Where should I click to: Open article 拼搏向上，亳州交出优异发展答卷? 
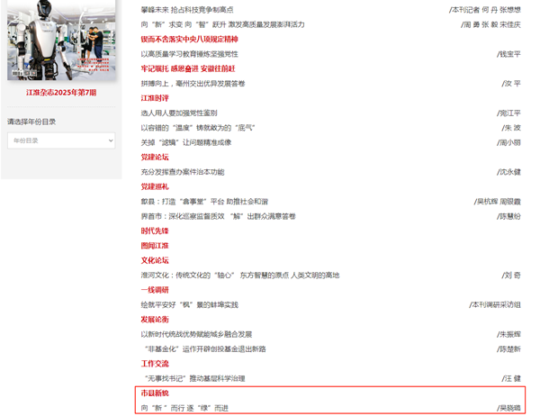point(193,83)
